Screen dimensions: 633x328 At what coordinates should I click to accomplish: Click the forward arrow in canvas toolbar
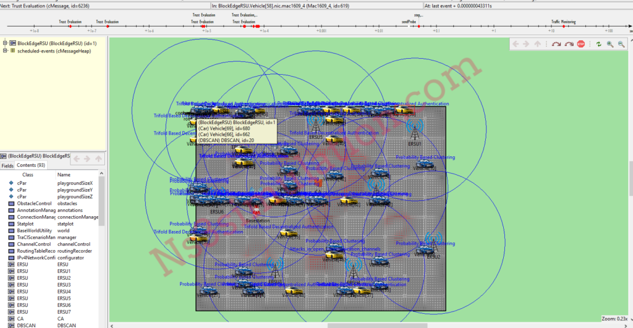[526, 44]
